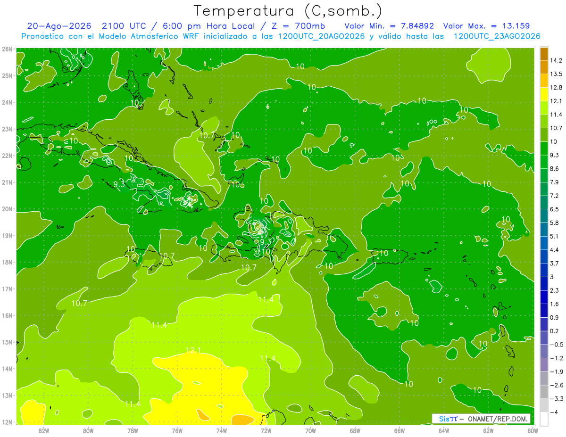This screenshot has height=437, width=566.
Task: Click the "62W" longitude axis label
Action: 488,430
